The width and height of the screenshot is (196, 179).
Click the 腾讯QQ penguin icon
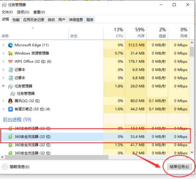(10, 101)
